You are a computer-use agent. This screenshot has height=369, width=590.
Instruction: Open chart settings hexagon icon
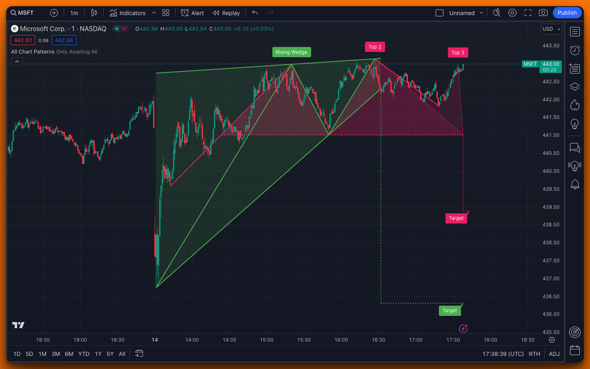click(x=512, y=13)
